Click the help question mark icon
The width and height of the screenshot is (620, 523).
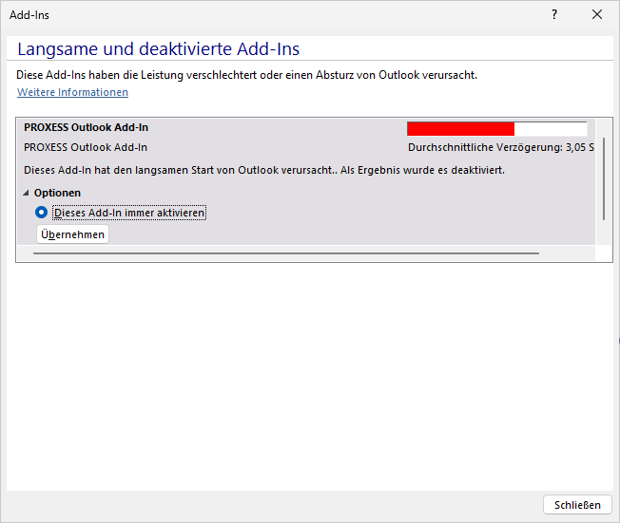554,14
